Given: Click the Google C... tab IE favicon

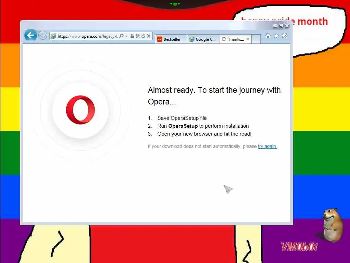Looking at the screenshot, I should (x=192, y=39).
